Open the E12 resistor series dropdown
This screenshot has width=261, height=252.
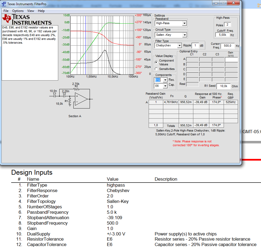[165, 80]
